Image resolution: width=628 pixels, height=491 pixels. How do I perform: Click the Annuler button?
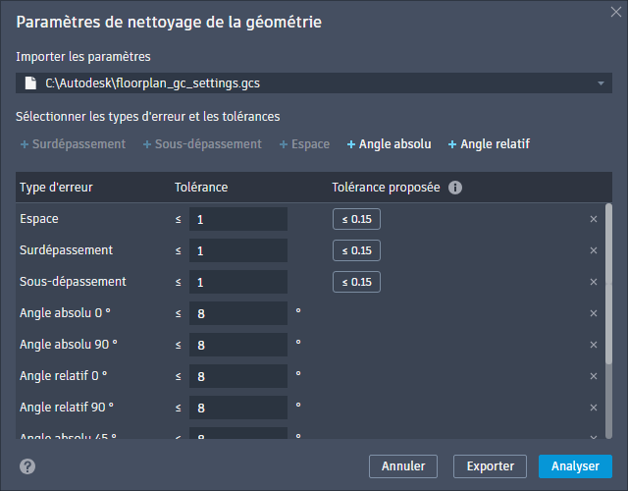tap(402, 465)
